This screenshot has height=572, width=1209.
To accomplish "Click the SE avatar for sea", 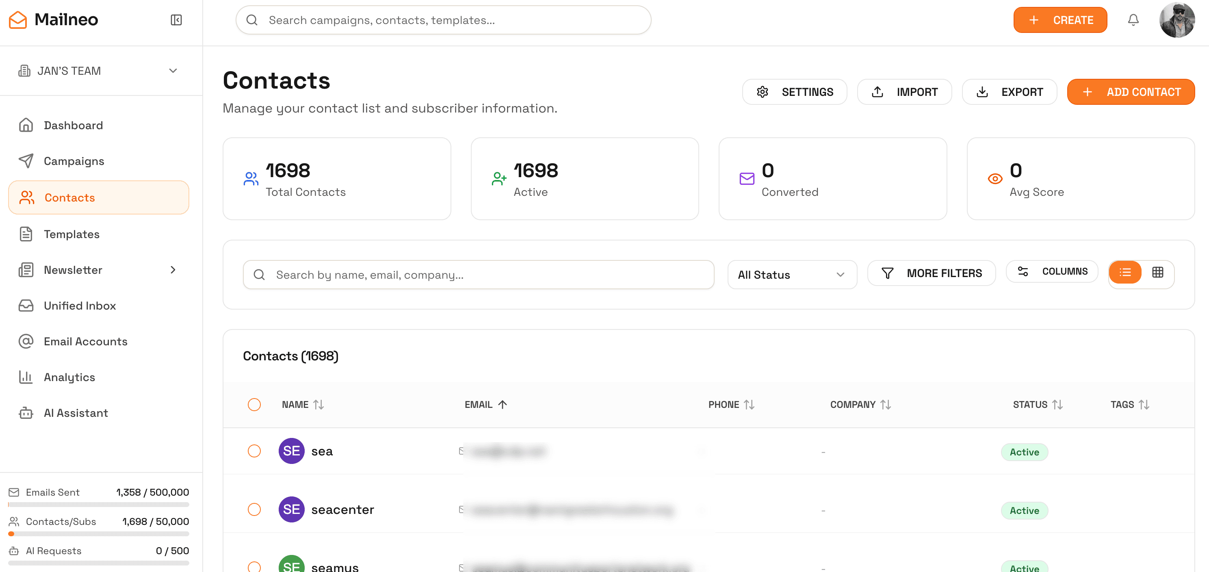I will (x=291, y=451).
